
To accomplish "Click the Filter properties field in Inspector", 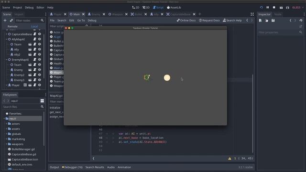I will pyautogui.click(x=281, y=32).
